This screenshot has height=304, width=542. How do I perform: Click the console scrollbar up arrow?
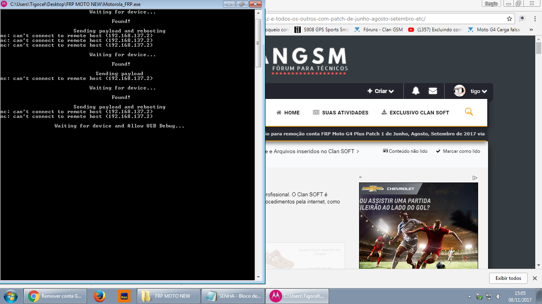258,13
